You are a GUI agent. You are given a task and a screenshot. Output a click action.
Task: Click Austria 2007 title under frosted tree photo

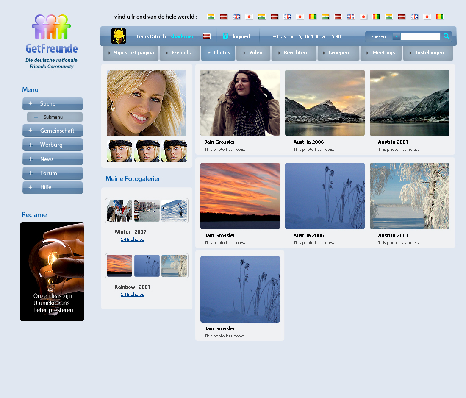point(393,235)
